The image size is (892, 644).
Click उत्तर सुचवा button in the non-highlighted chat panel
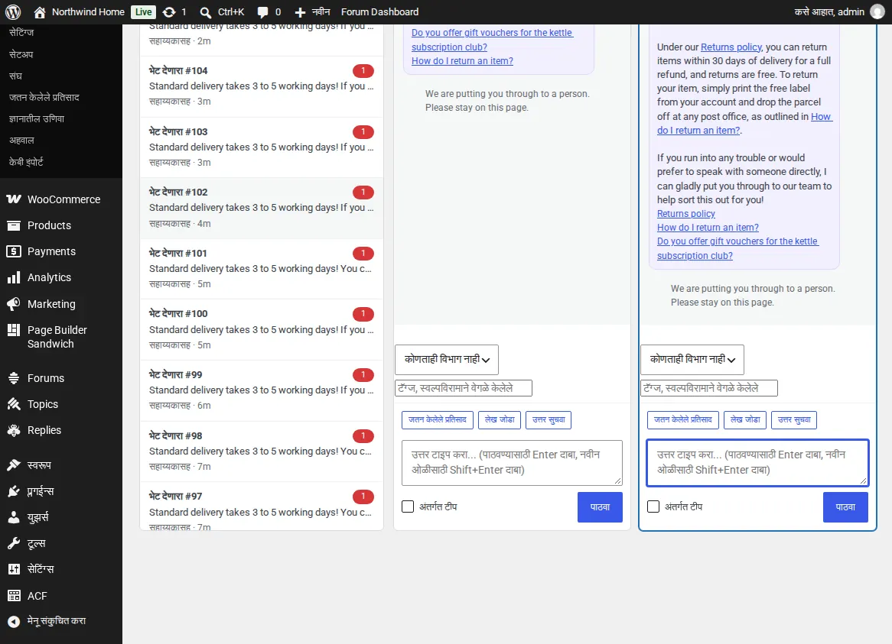(x=549, y=419)
